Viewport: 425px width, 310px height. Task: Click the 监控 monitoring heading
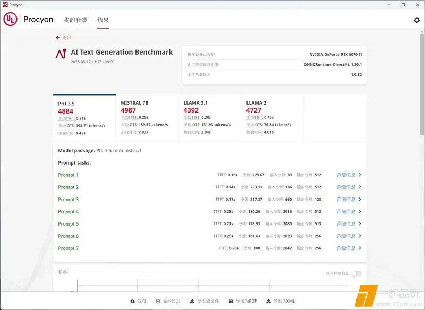63,272
